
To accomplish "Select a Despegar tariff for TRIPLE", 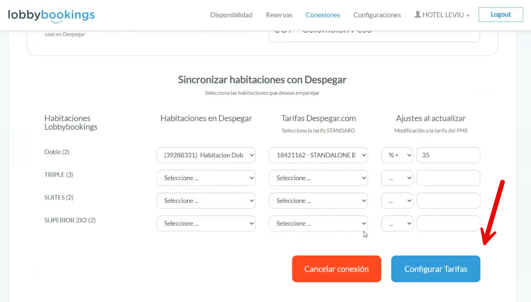I will click(319, 178).
